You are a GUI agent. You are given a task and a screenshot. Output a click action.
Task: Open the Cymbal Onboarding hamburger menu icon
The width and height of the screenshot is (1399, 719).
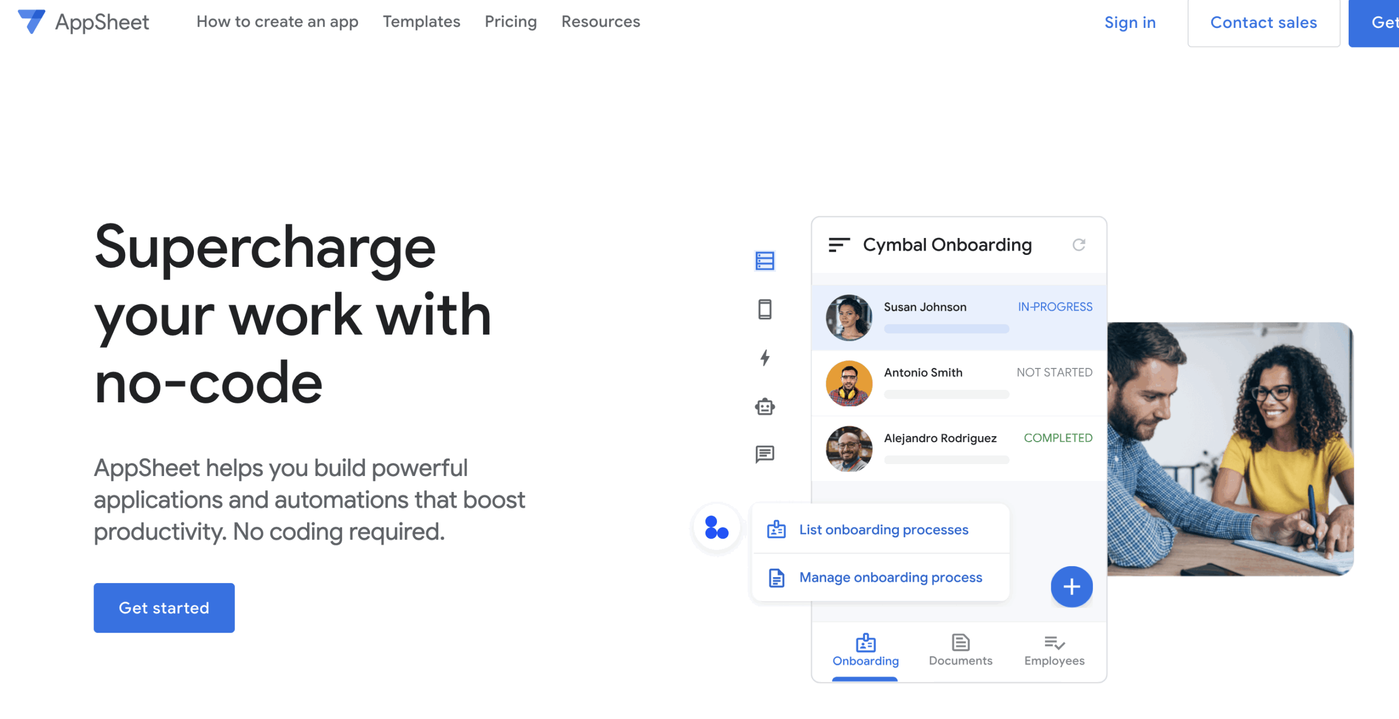click(x=839, y=245)
